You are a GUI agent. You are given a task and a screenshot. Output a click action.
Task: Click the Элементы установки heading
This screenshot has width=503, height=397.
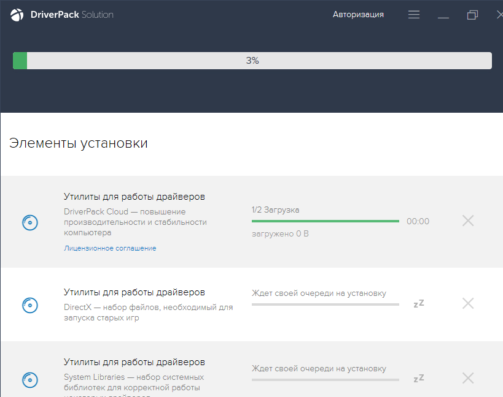[79, 143]
